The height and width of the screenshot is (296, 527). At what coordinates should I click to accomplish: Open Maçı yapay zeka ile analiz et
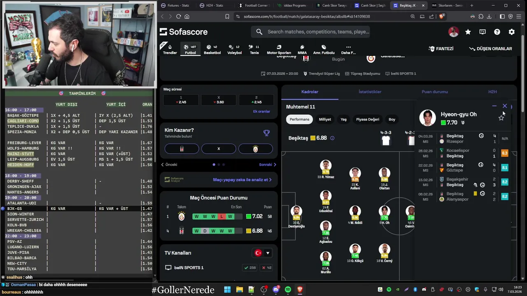[x=242, y=180]
